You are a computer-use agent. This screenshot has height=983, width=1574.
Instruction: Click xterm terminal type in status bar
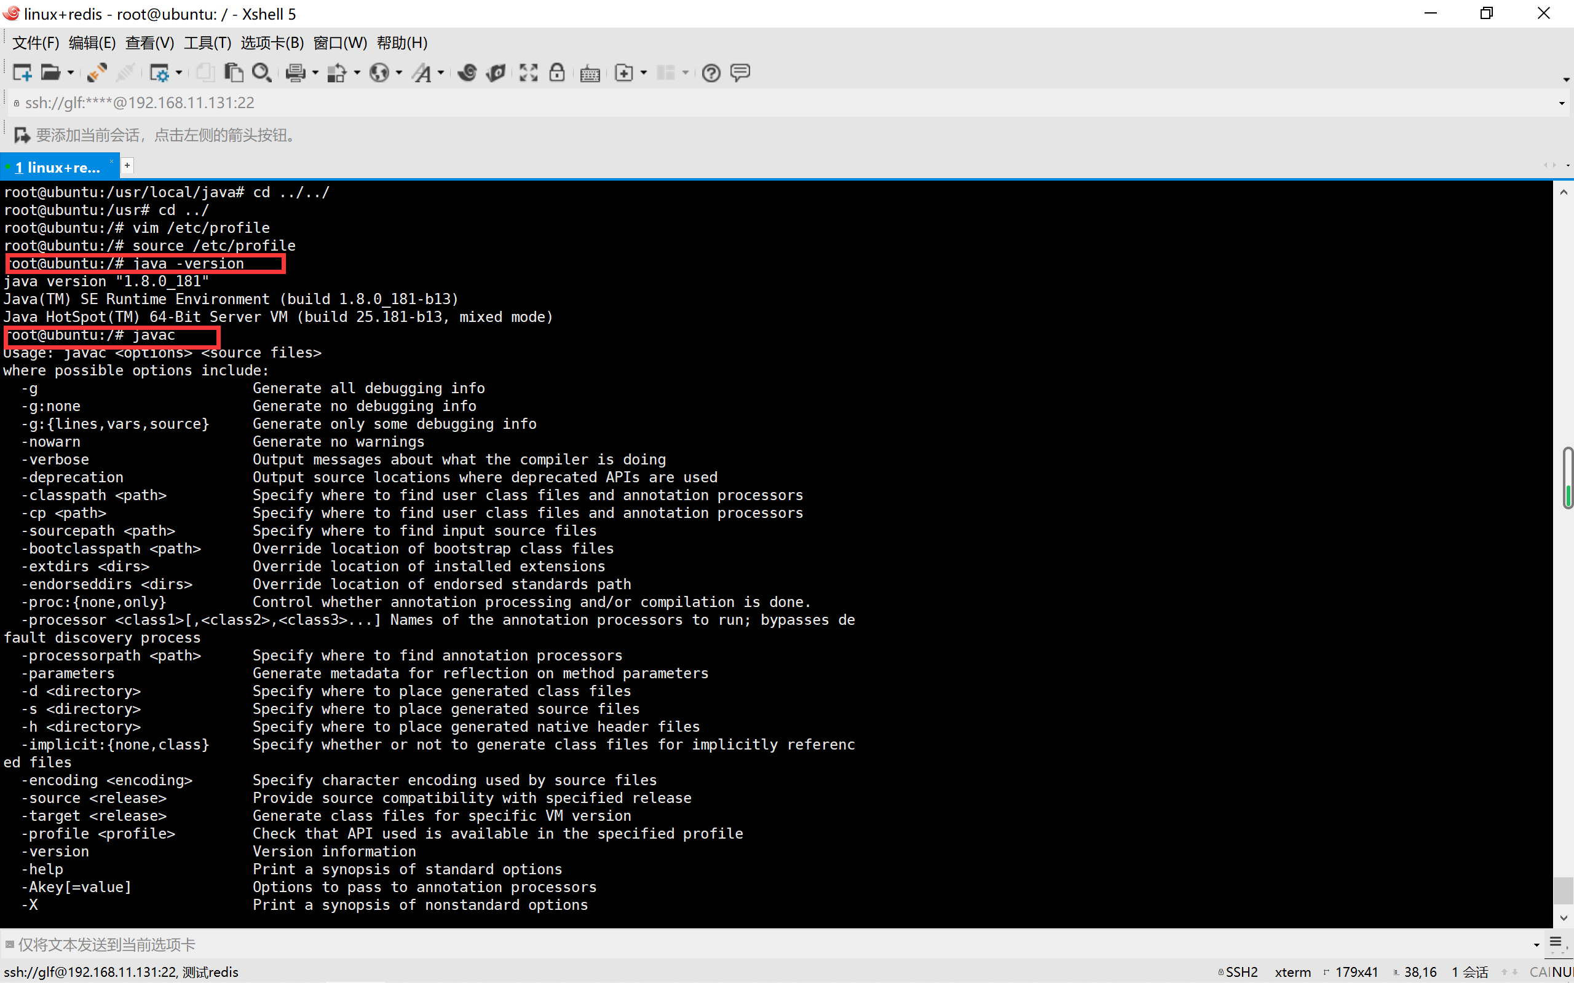(x=1292, y=972)
